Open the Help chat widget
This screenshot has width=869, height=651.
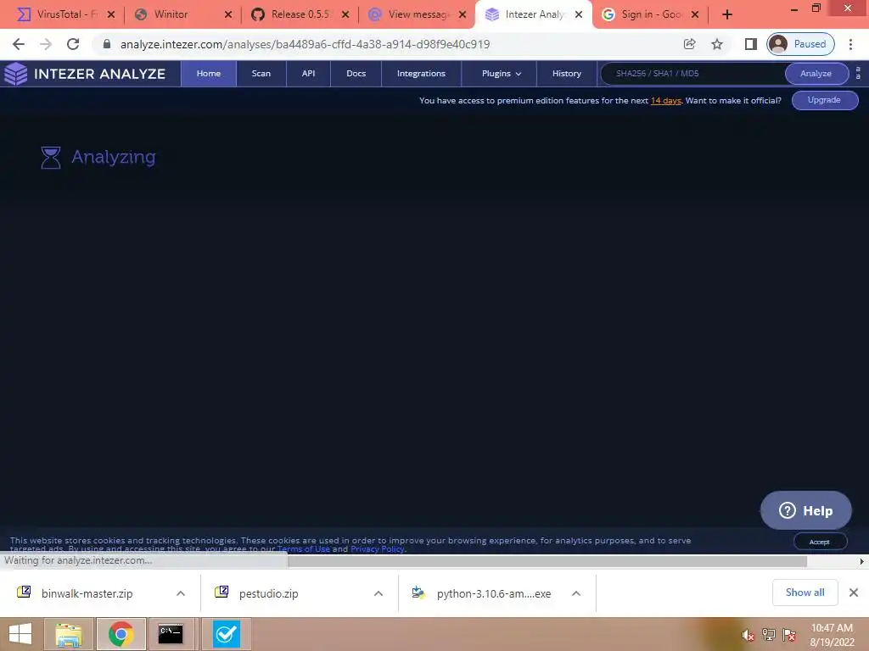[x=806, y=510]
